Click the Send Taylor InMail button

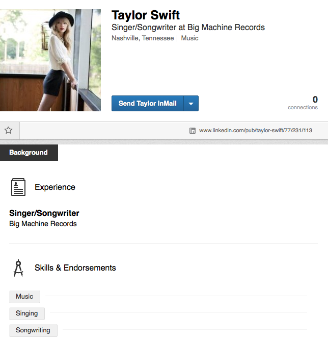click(x=148, y=104)
